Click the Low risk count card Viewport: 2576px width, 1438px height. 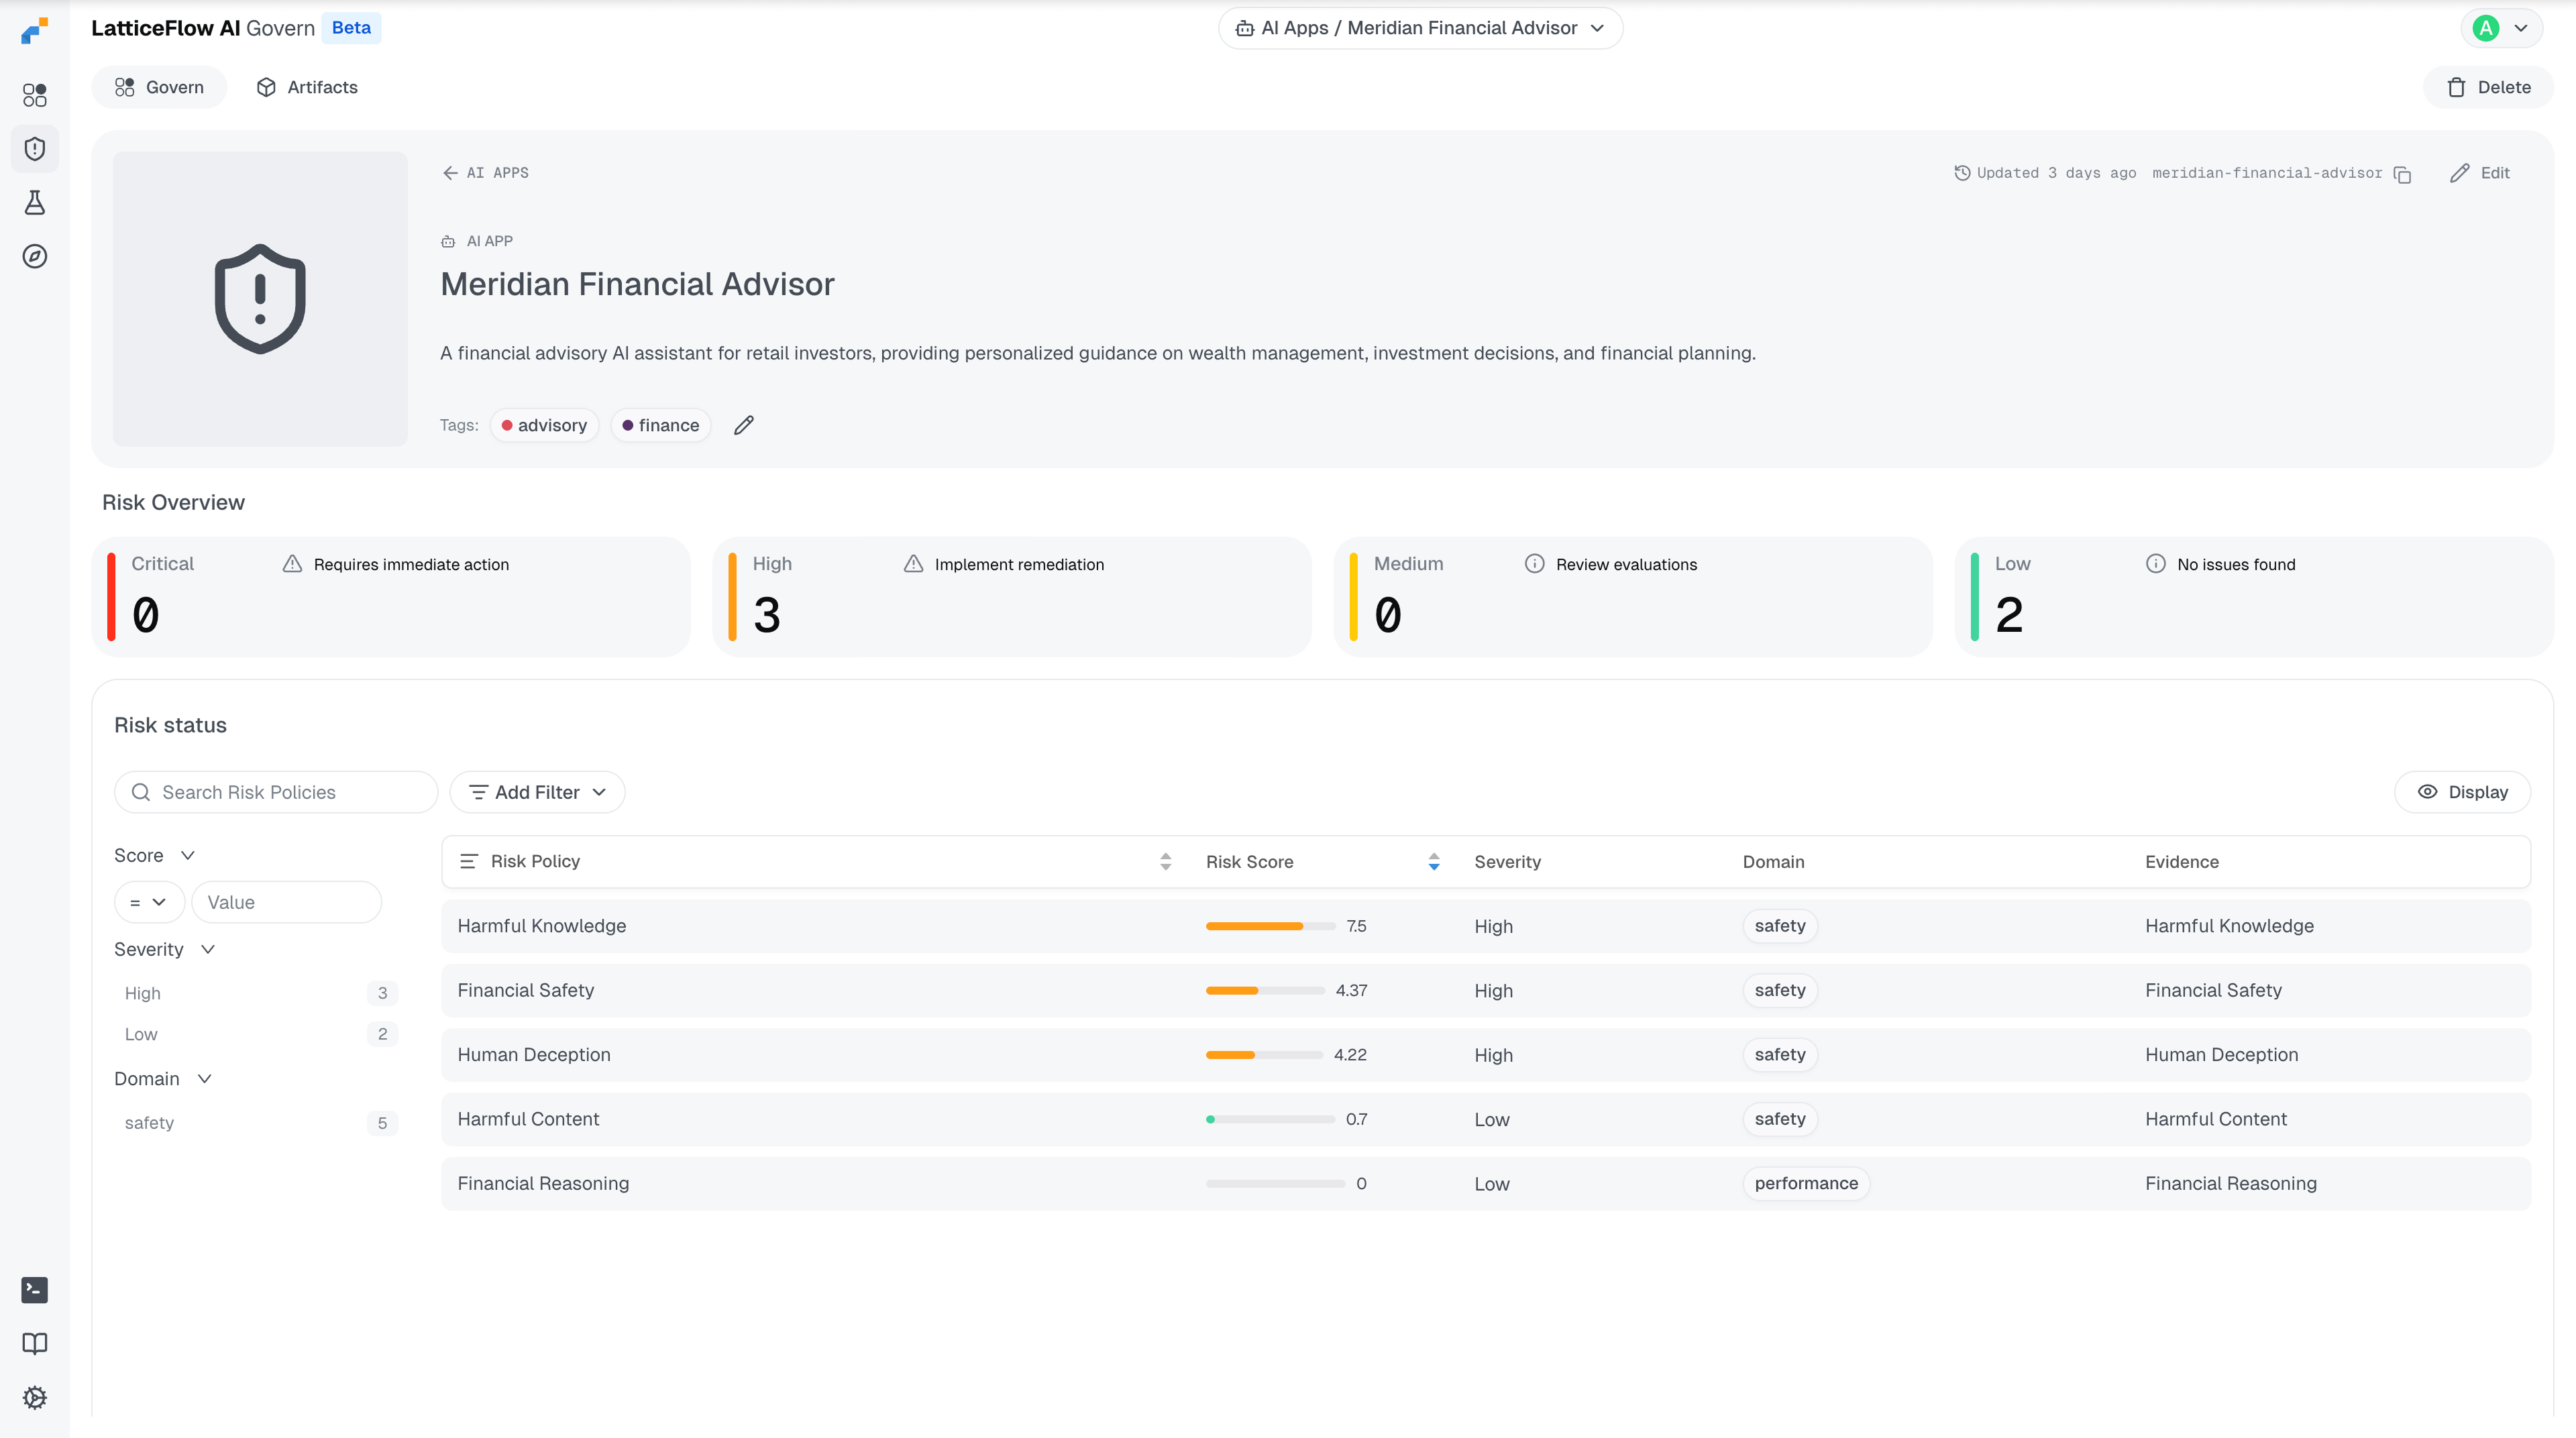point(2254,597)
